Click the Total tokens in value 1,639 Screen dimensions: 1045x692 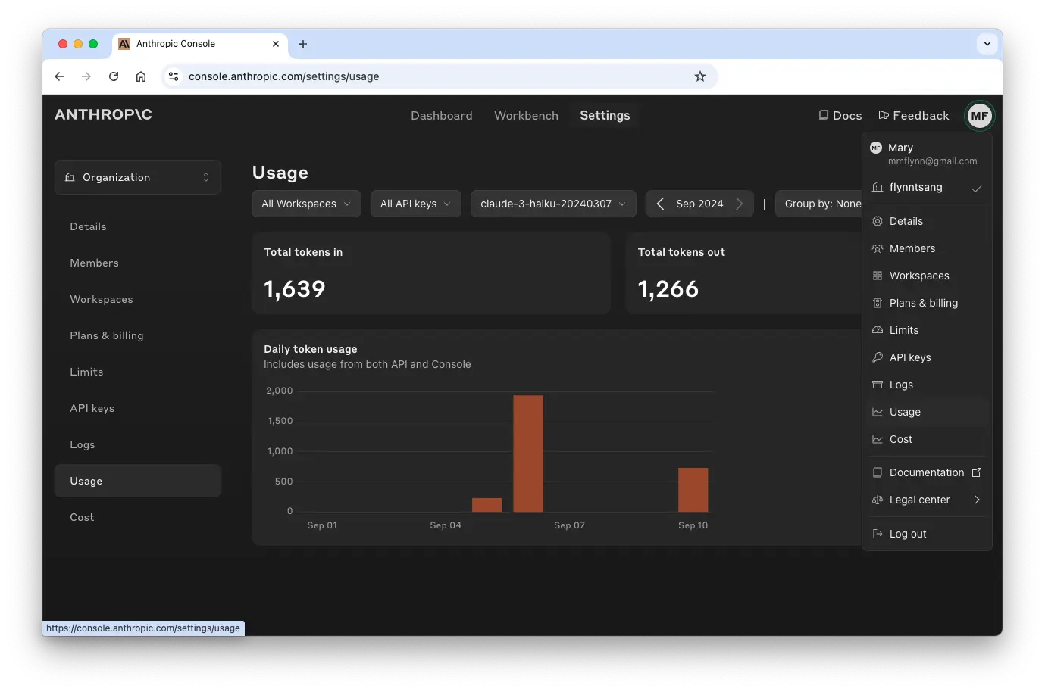(295, 288)
